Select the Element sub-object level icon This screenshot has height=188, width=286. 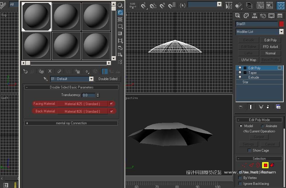tap(272, 165)
